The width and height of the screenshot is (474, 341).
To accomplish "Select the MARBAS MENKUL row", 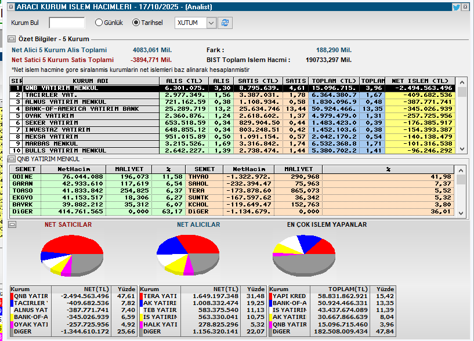I will [232, 144].
